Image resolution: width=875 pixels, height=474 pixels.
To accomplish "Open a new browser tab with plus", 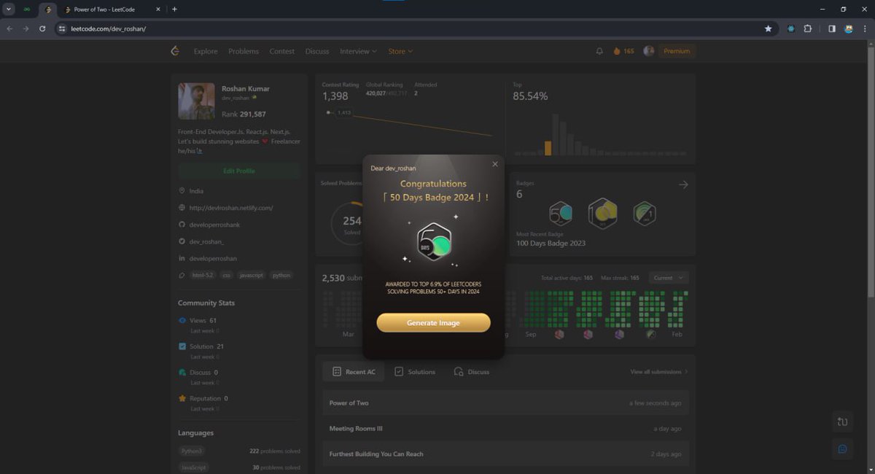I will click(174, 9).
